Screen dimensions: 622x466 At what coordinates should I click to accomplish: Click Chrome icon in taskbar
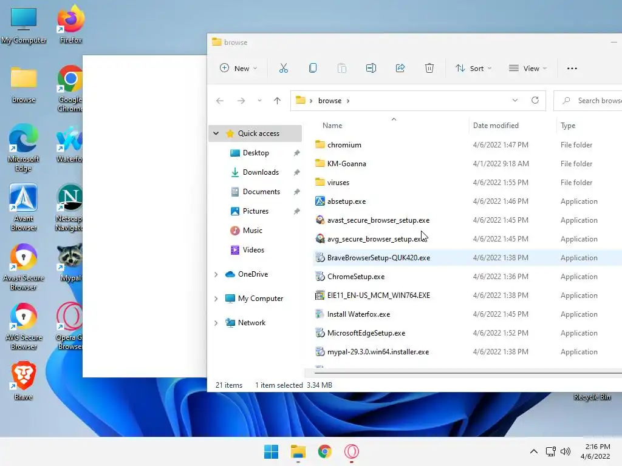click(325, 451)
